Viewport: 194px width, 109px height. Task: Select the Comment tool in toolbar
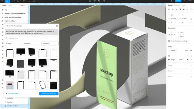point(34,1)
